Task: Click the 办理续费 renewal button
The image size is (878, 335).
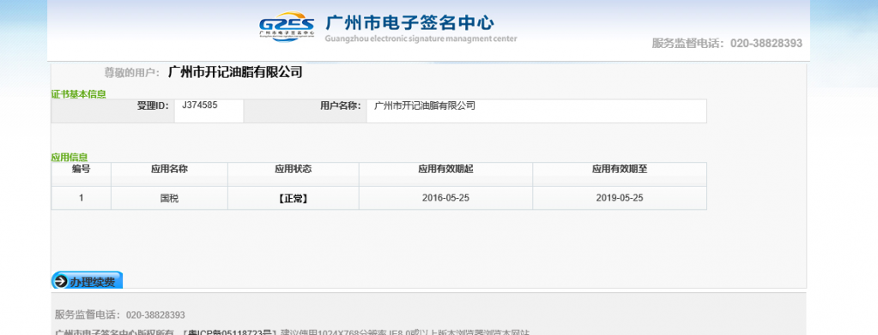Action: (87, 281)
